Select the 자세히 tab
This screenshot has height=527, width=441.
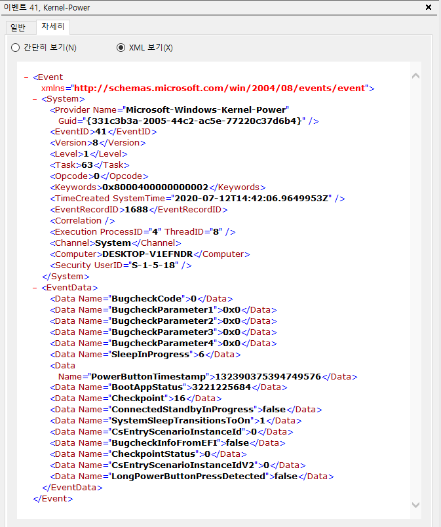51,28
